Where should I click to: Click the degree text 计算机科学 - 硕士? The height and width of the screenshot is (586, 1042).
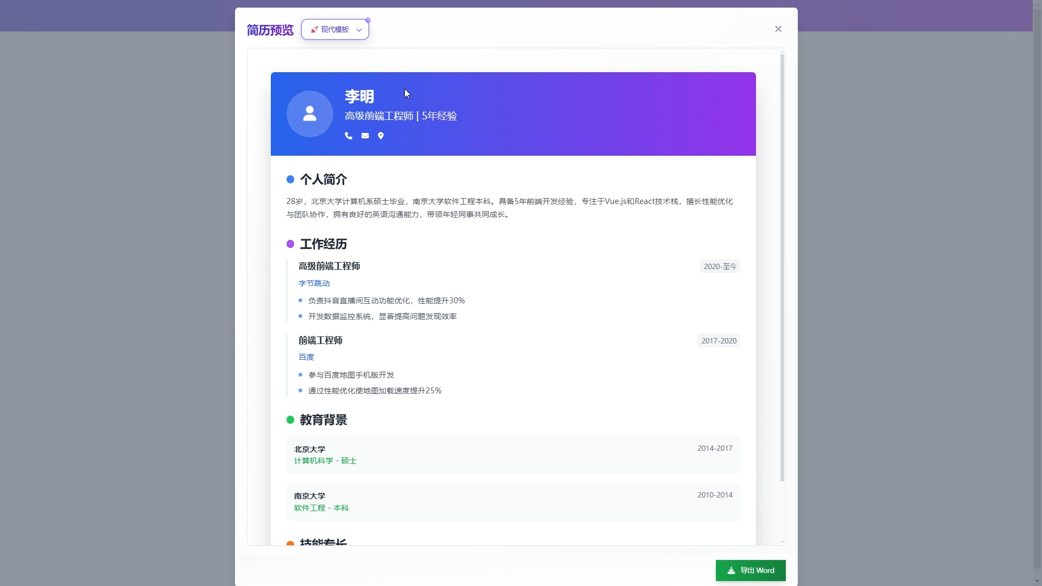(x=325, y=461)
